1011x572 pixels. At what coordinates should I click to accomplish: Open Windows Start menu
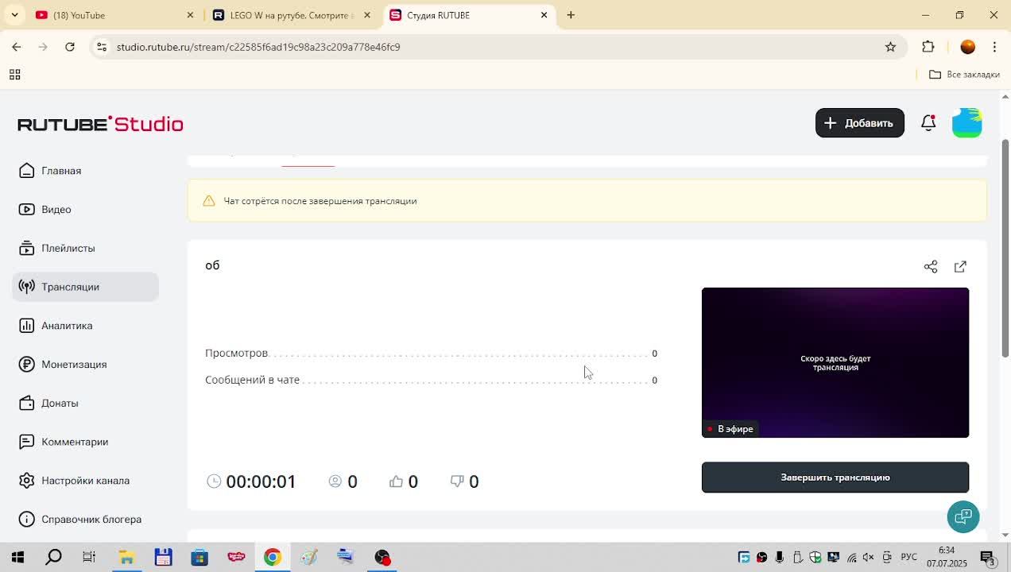[17, 557]
